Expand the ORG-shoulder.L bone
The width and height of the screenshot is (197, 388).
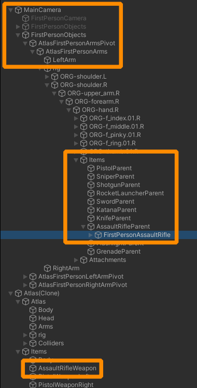tap(47, 77)
